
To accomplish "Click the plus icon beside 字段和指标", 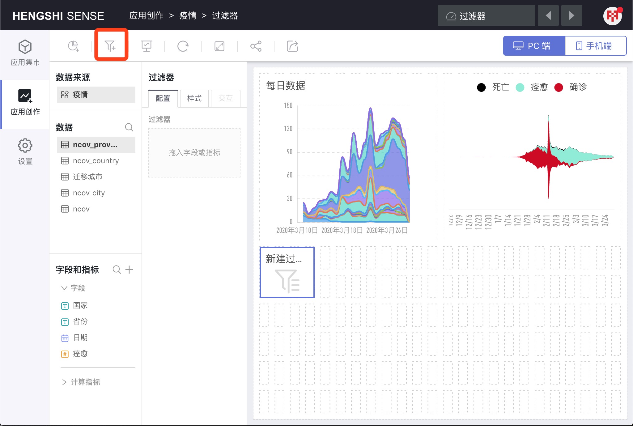I will point(129,270).
